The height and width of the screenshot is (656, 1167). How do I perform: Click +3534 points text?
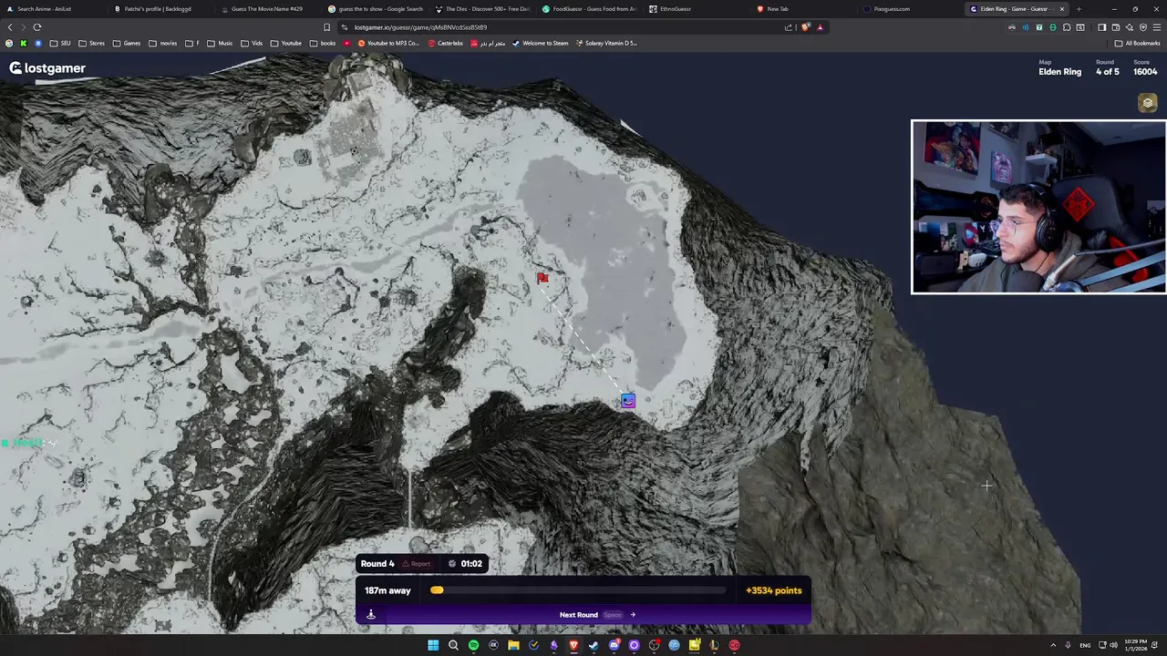pyautogui.click(x=773, y=590)
